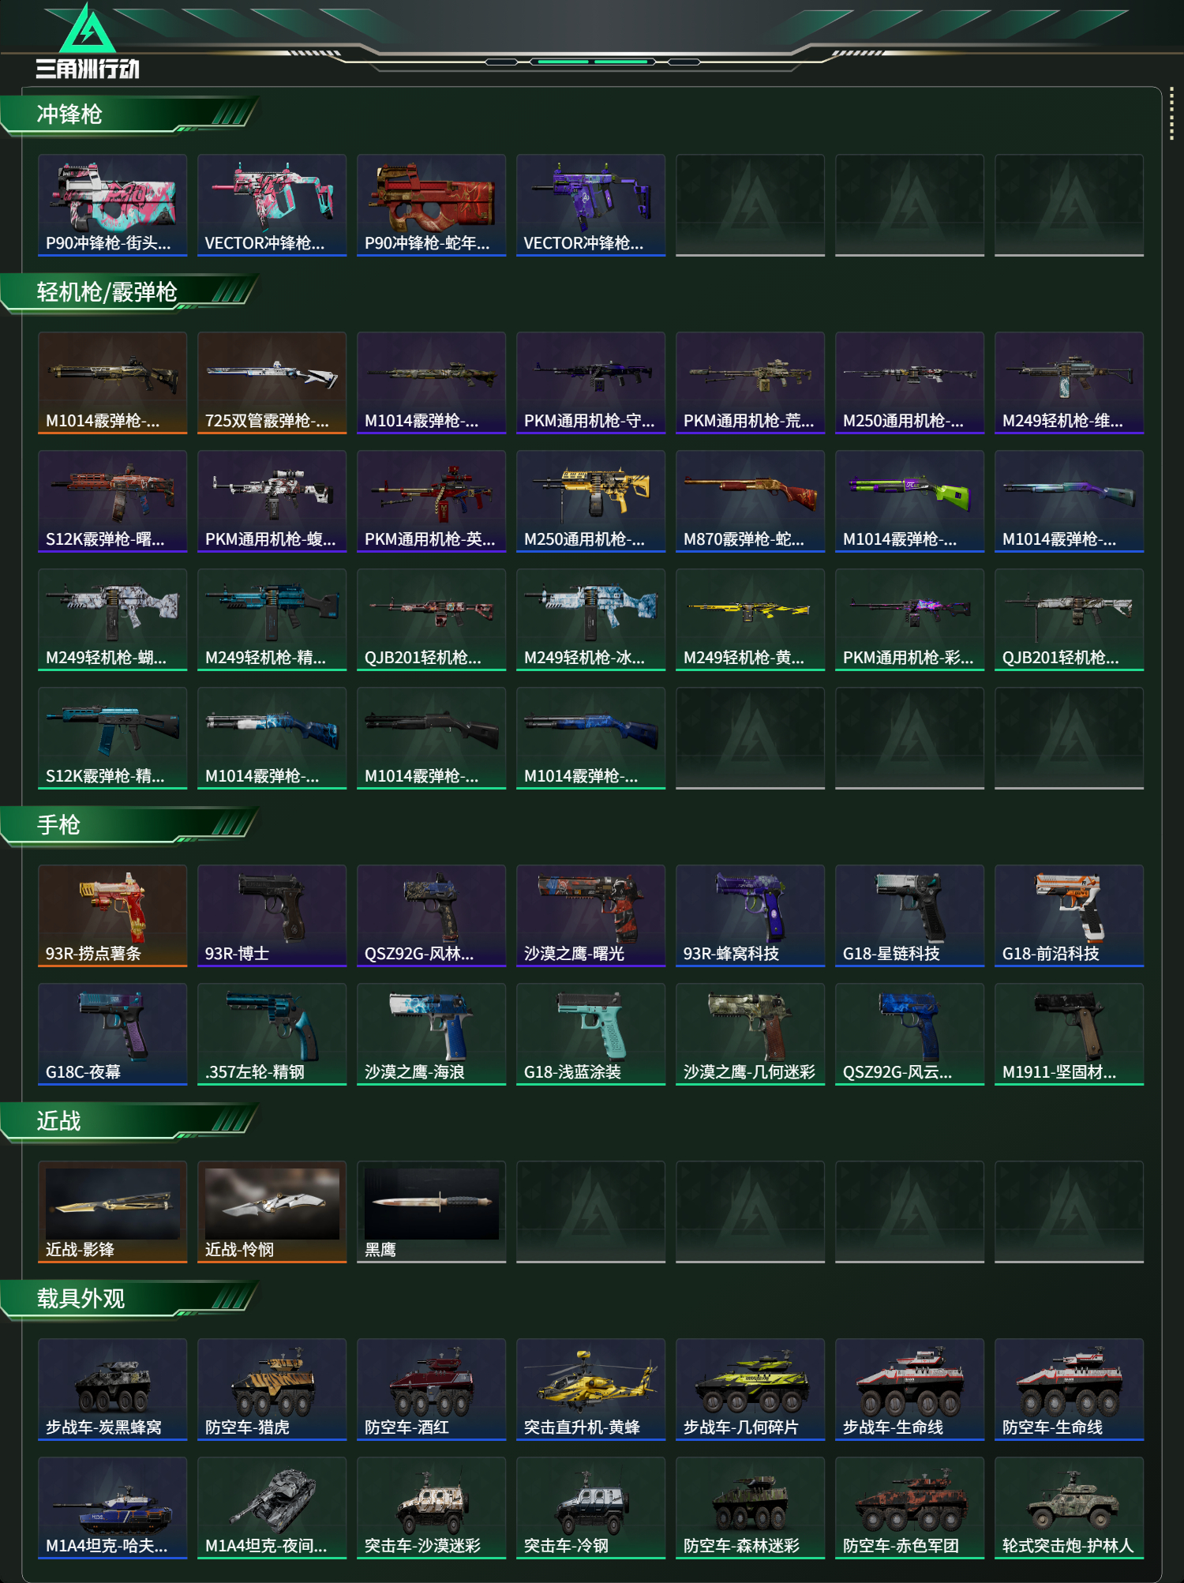The image size is (1184, 1583).
Task: Open the 近战-影锋 melee weapon item
Action: pyautogui.click(x=113, y=1212)
